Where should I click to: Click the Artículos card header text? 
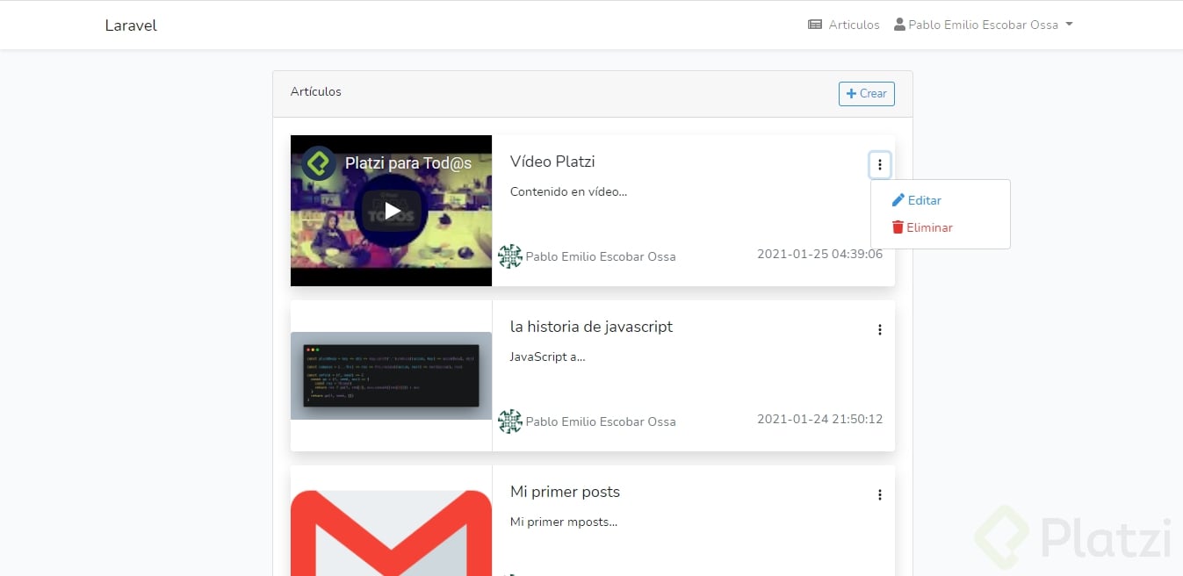coord(316,91)
